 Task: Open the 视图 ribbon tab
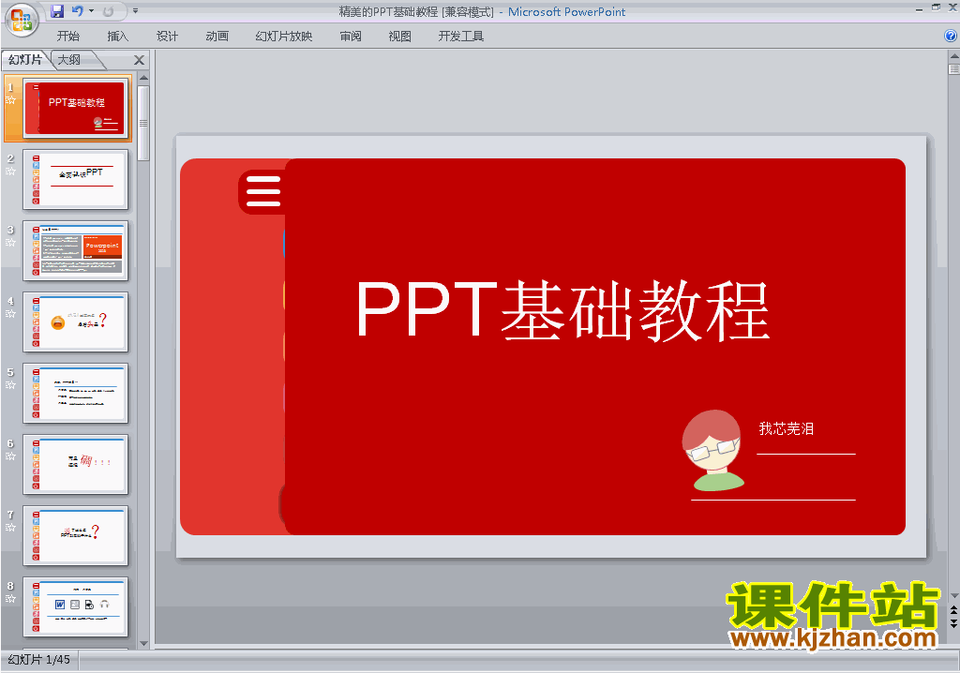pos(399,37)
